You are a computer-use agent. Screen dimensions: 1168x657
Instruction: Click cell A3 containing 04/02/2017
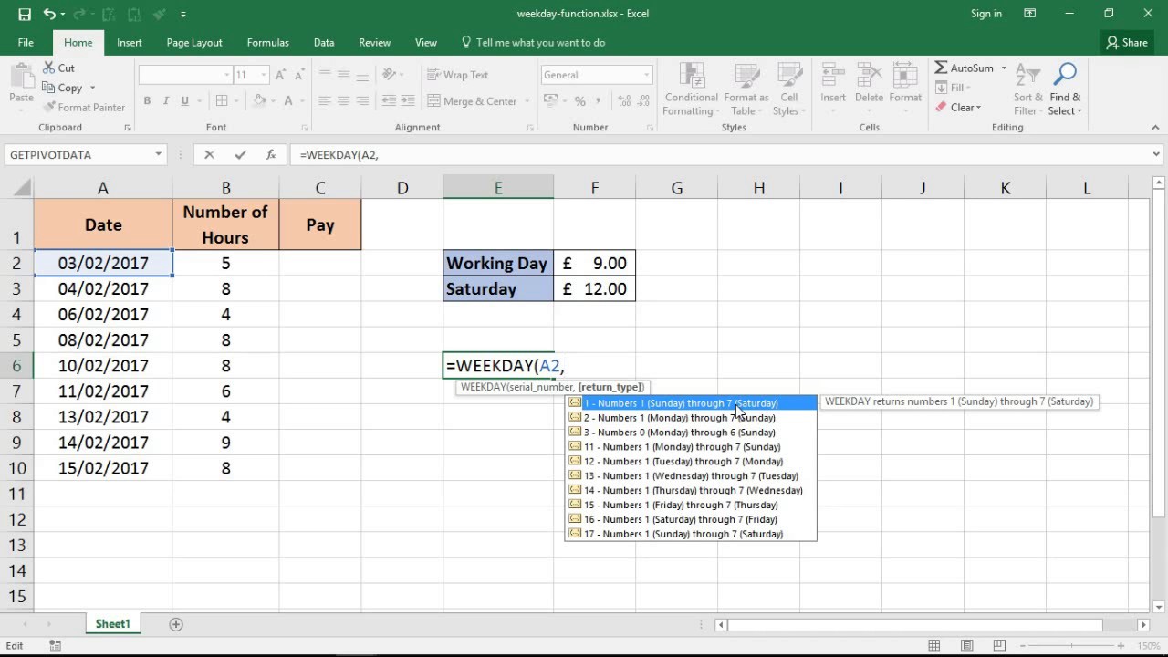103,289
